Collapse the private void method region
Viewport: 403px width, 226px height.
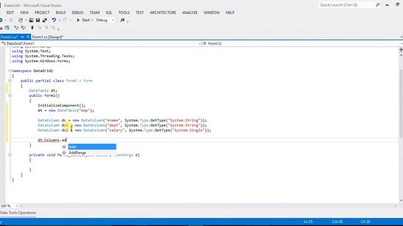[x=9, y=155]
